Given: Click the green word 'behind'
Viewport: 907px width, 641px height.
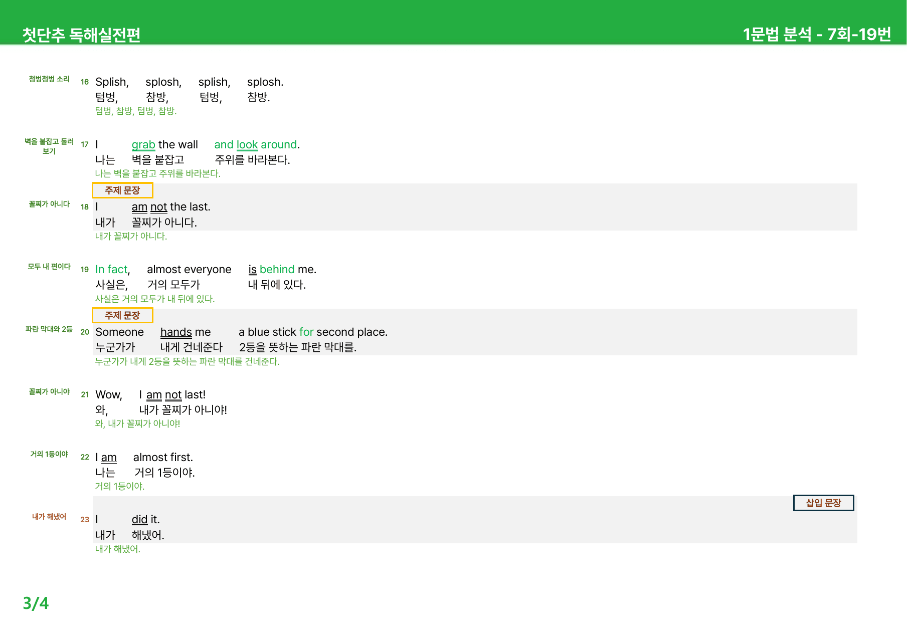Looking at the screenshot, I should (277, 270).
